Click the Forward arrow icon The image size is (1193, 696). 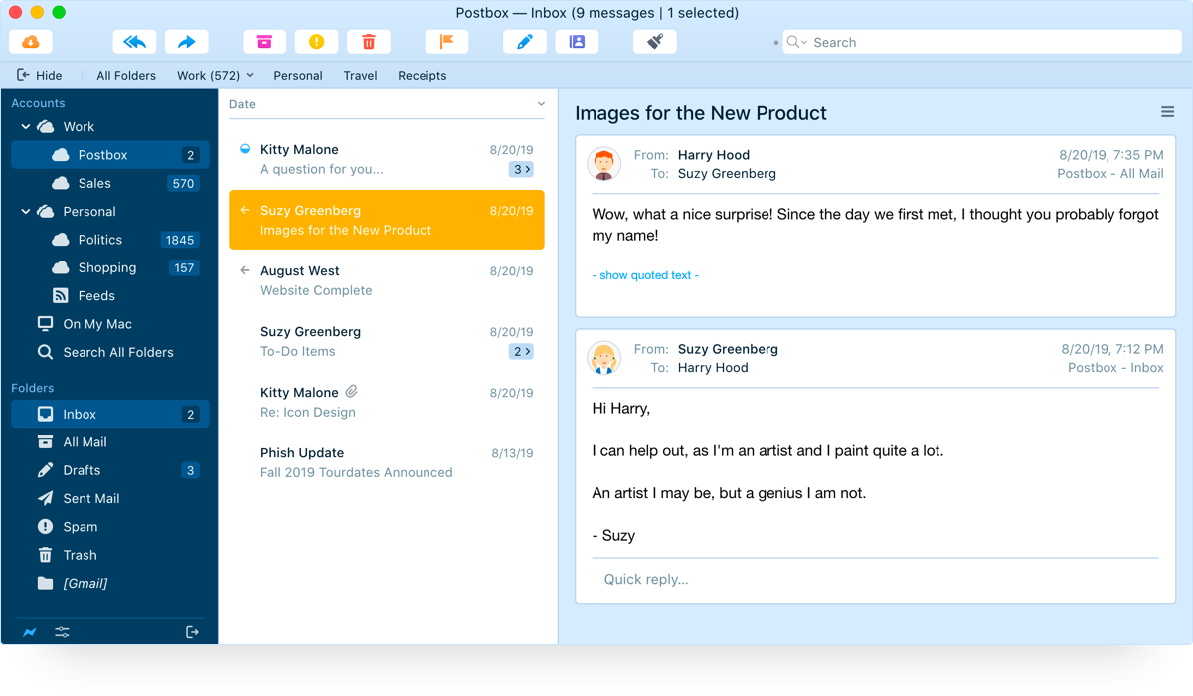click(187, 41)
